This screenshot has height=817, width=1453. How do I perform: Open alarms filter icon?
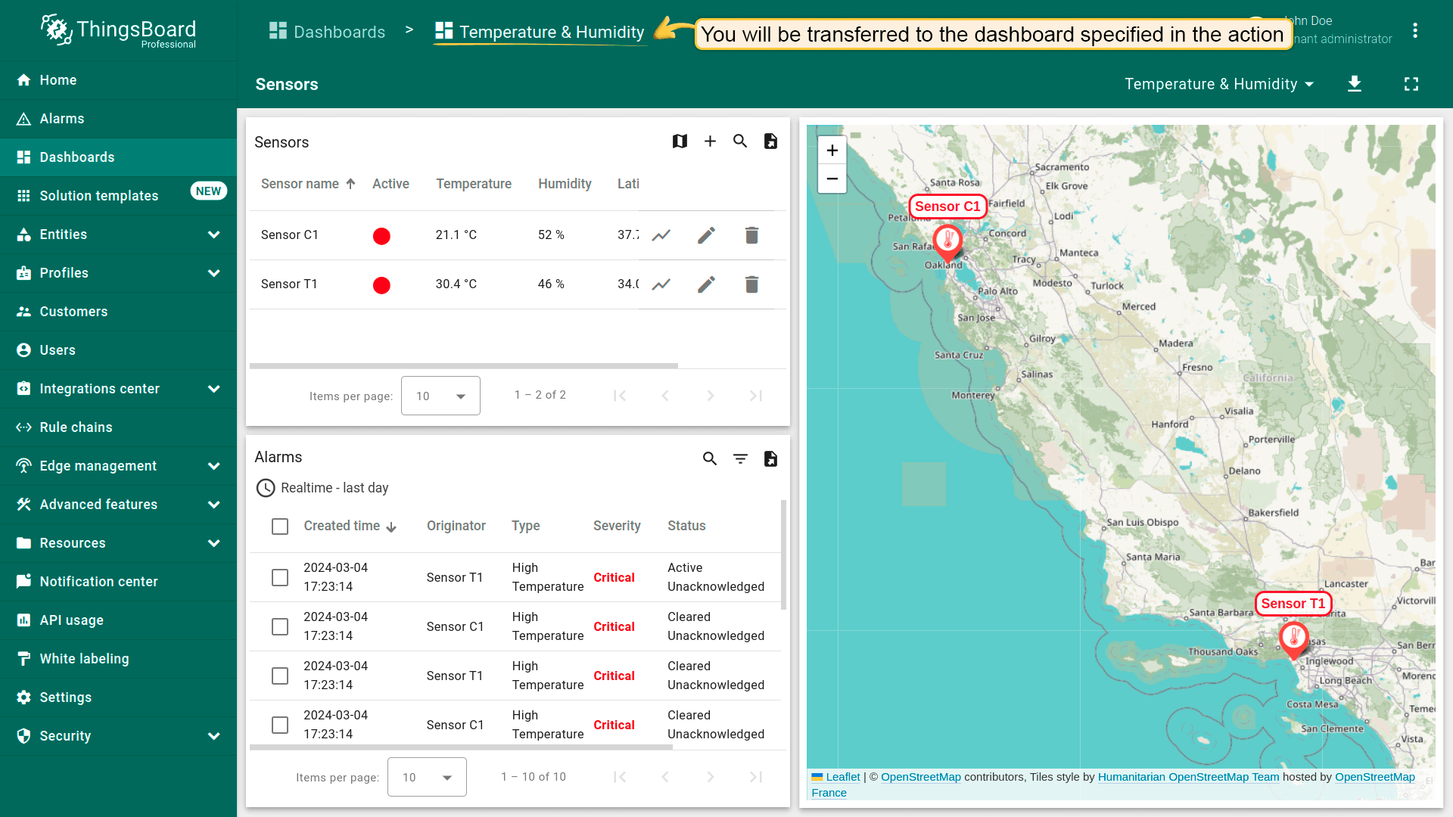click(740, 458)
